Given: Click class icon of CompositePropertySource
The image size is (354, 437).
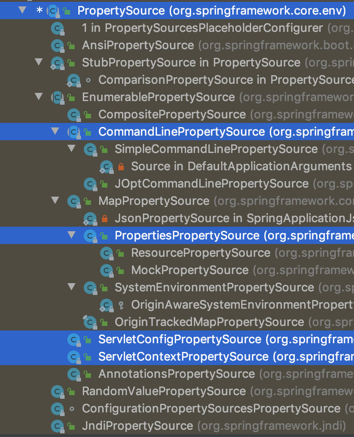Looking at the screenshot, I should [74, 115].
